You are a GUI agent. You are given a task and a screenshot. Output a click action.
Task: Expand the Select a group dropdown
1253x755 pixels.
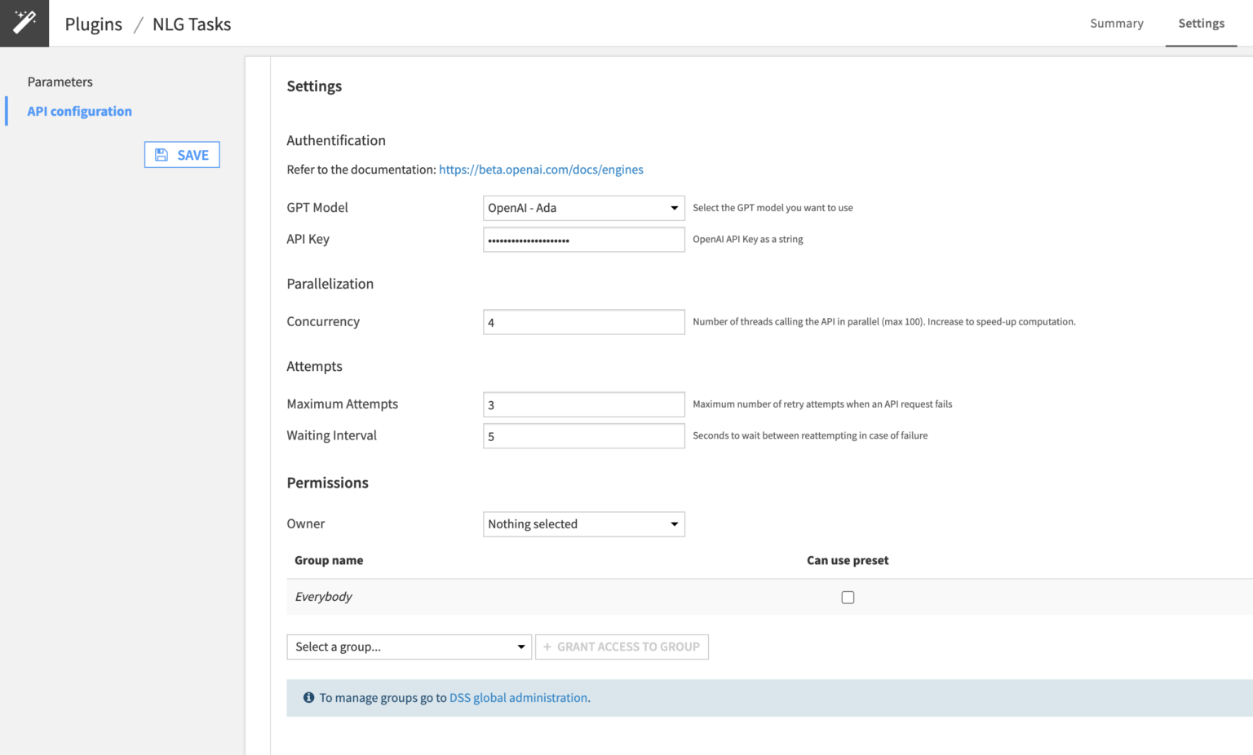click(408, 647)
